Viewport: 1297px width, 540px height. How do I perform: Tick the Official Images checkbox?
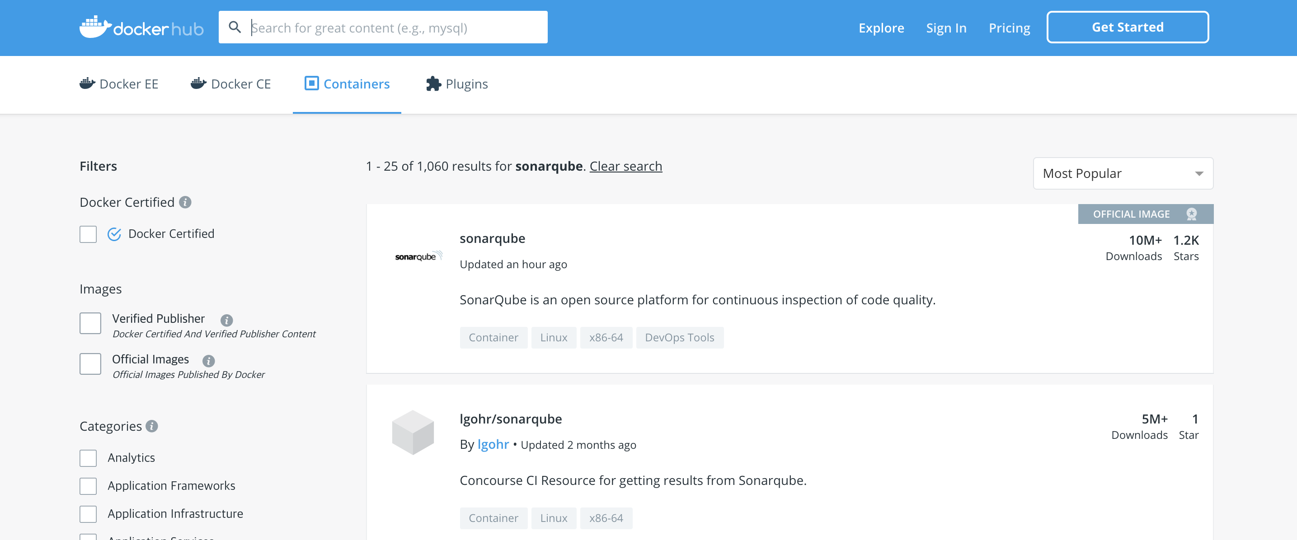91,364
